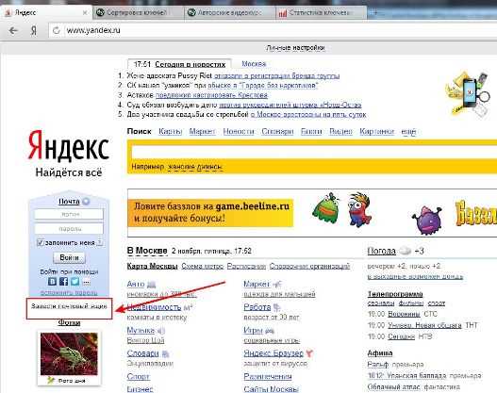Open a new browser tab with plus button

(375, 12)
